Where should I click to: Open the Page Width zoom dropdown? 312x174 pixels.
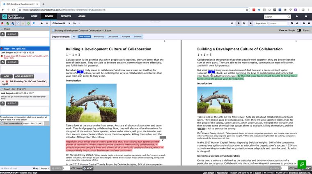[262, 23]
